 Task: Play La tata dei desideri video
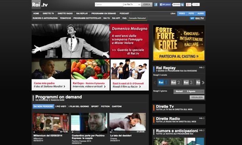tap(127, 123)
